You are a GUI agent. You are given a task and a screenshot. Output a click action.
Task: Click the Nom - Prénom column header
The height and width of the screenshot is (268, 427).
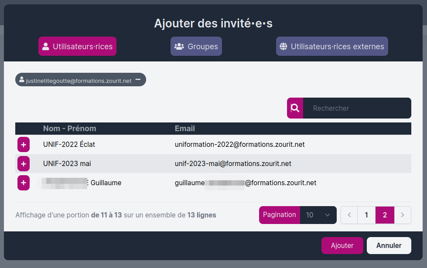click(x=69, y=129)
